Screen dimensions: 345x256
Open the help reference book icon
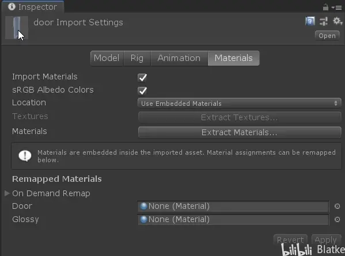(x=310, y=21)
